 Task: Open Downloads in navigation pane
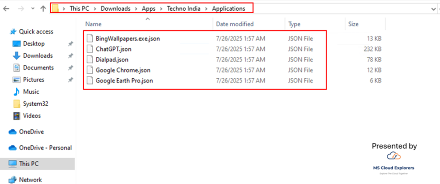tap(38, 55)
